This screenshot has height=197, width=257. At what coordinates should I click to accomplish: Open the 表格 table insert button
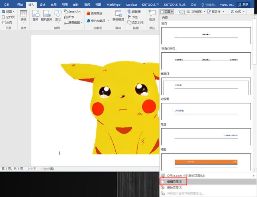tap(23, 17)
